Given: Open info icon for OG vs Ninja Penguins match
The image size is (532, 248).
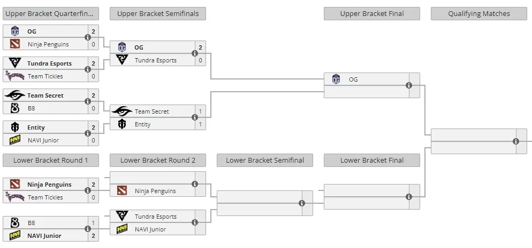Looking at the screenshot, I should click(x=88, y=37).
